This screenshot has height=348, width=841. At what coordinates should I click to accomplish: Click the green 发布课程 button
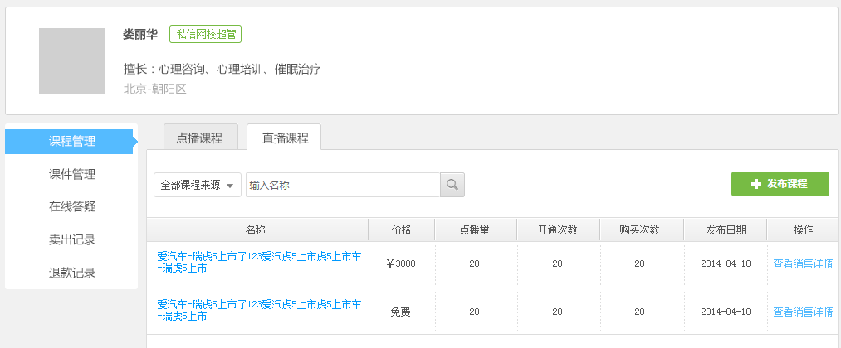click(x=780, y=184)
